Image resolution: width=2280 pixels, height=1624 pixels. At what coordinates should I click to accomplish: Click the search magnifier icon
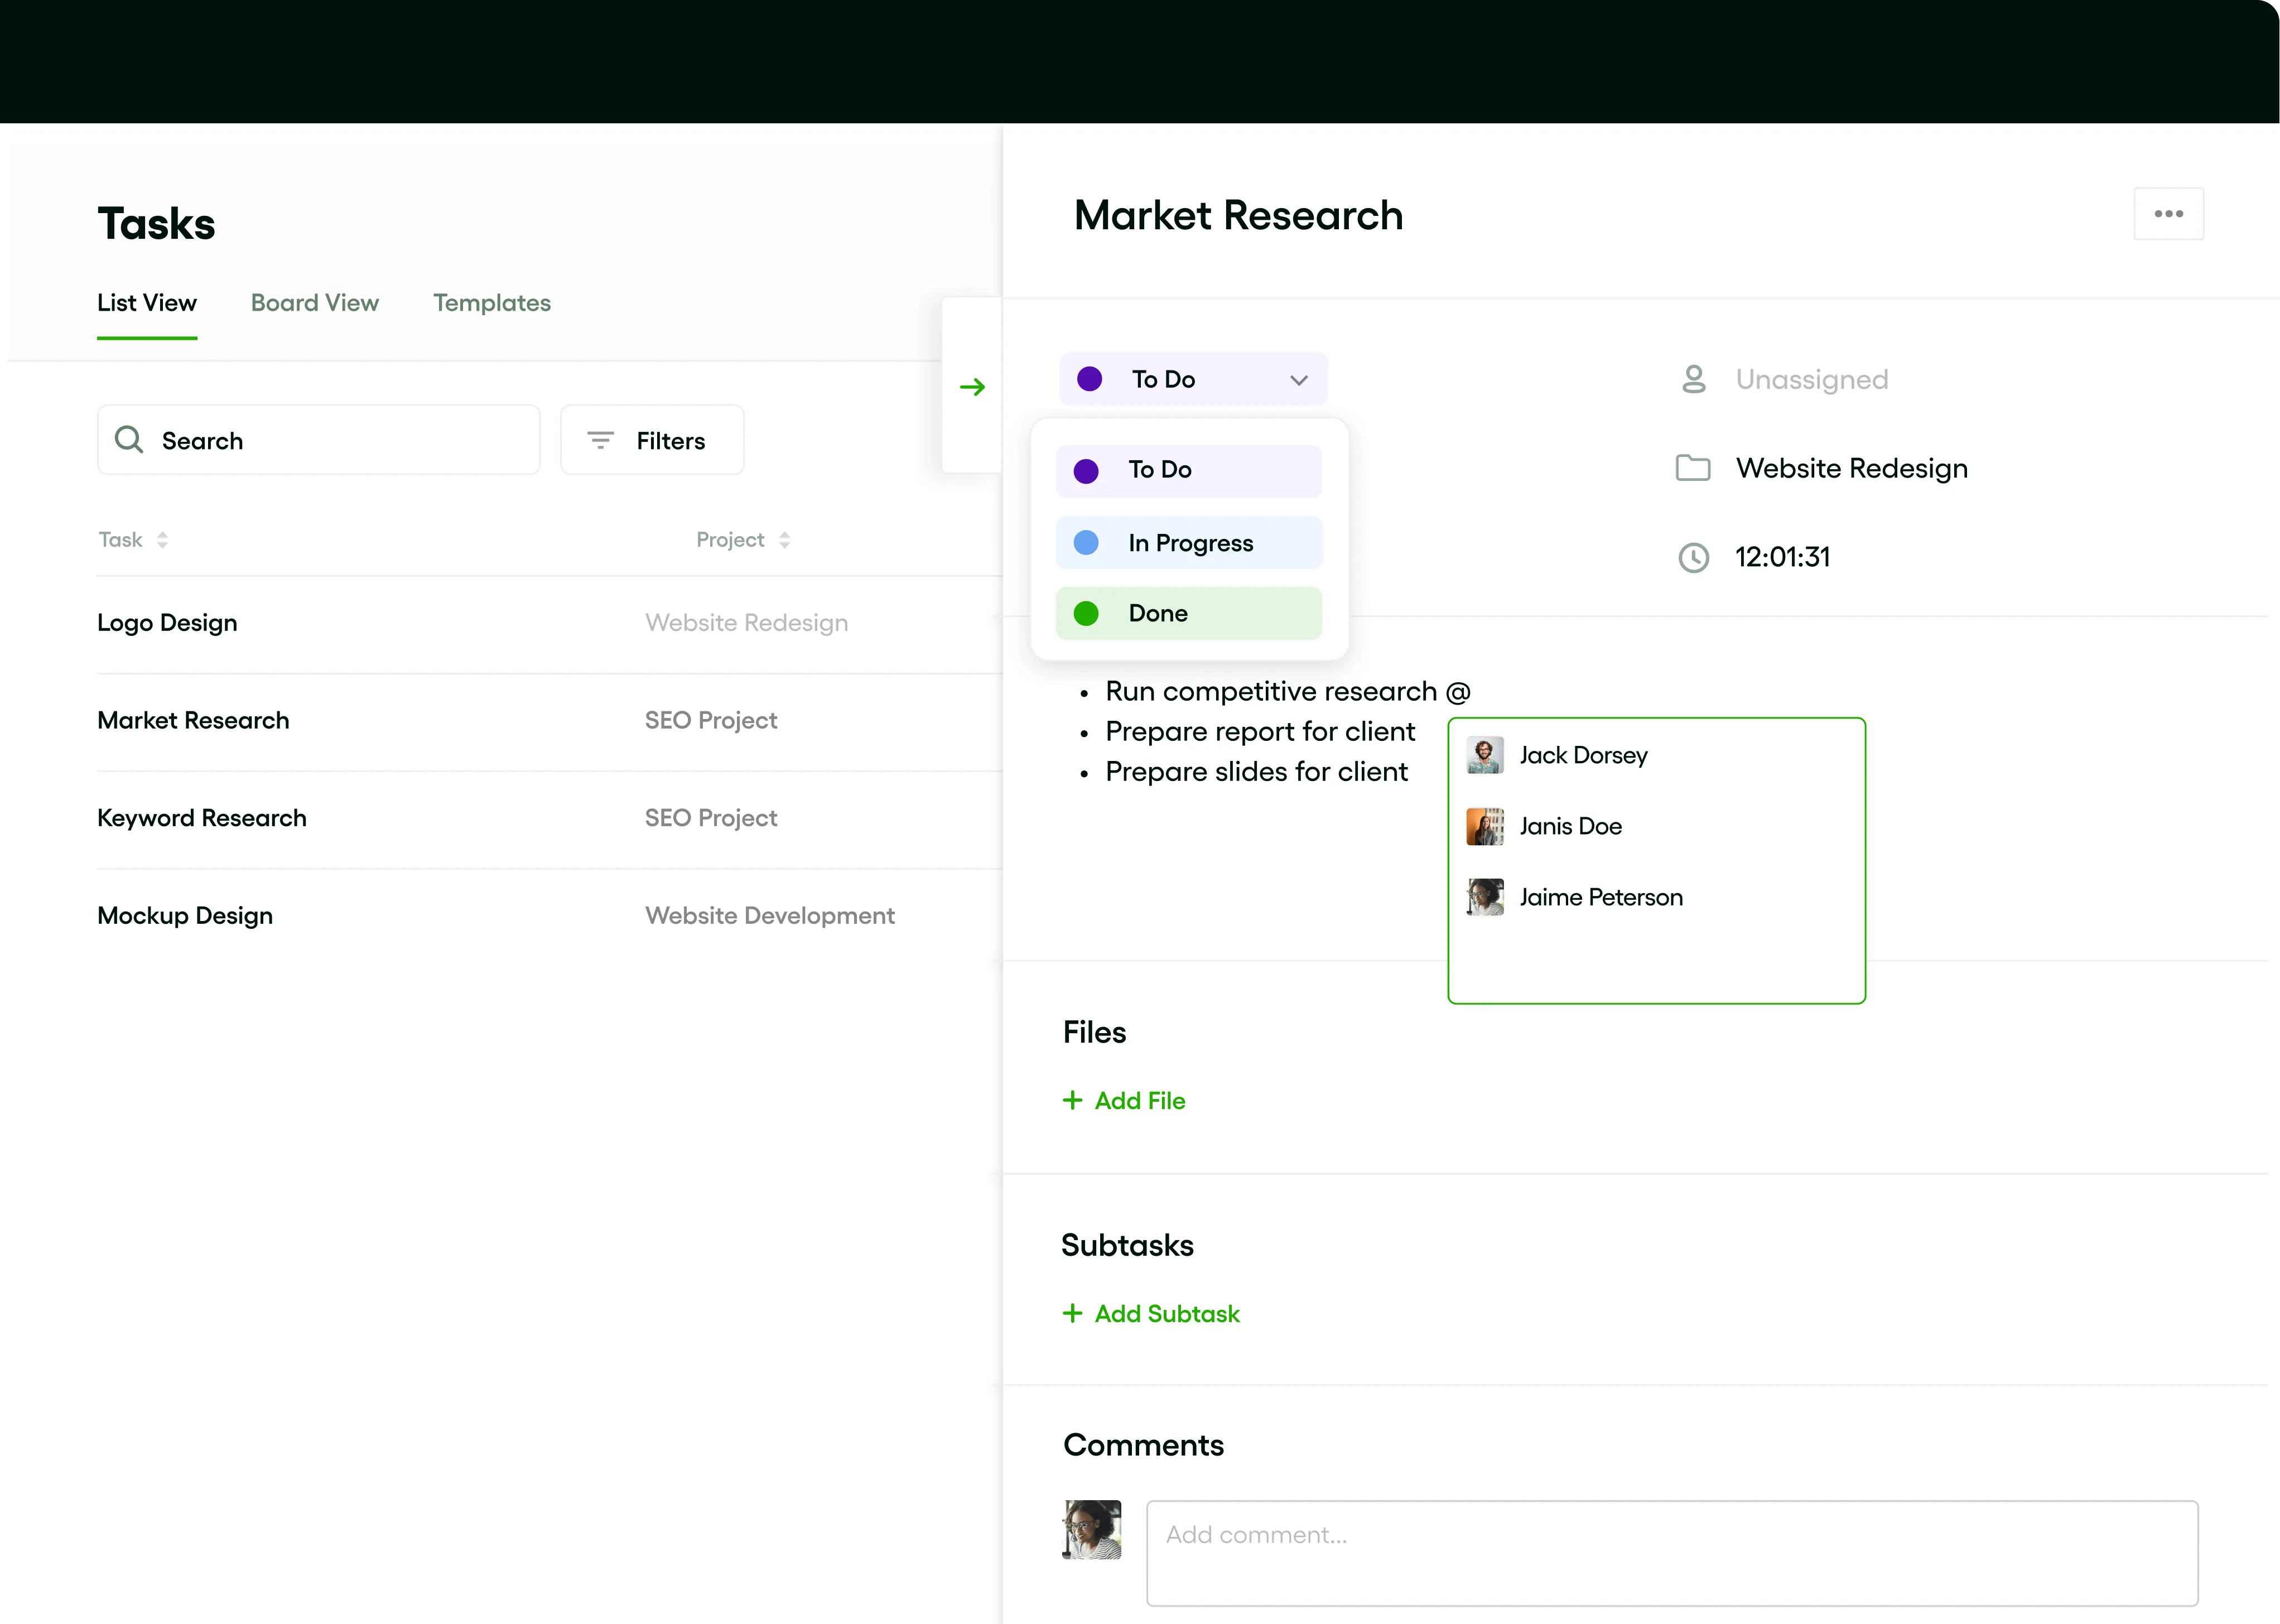pos(129,440)
